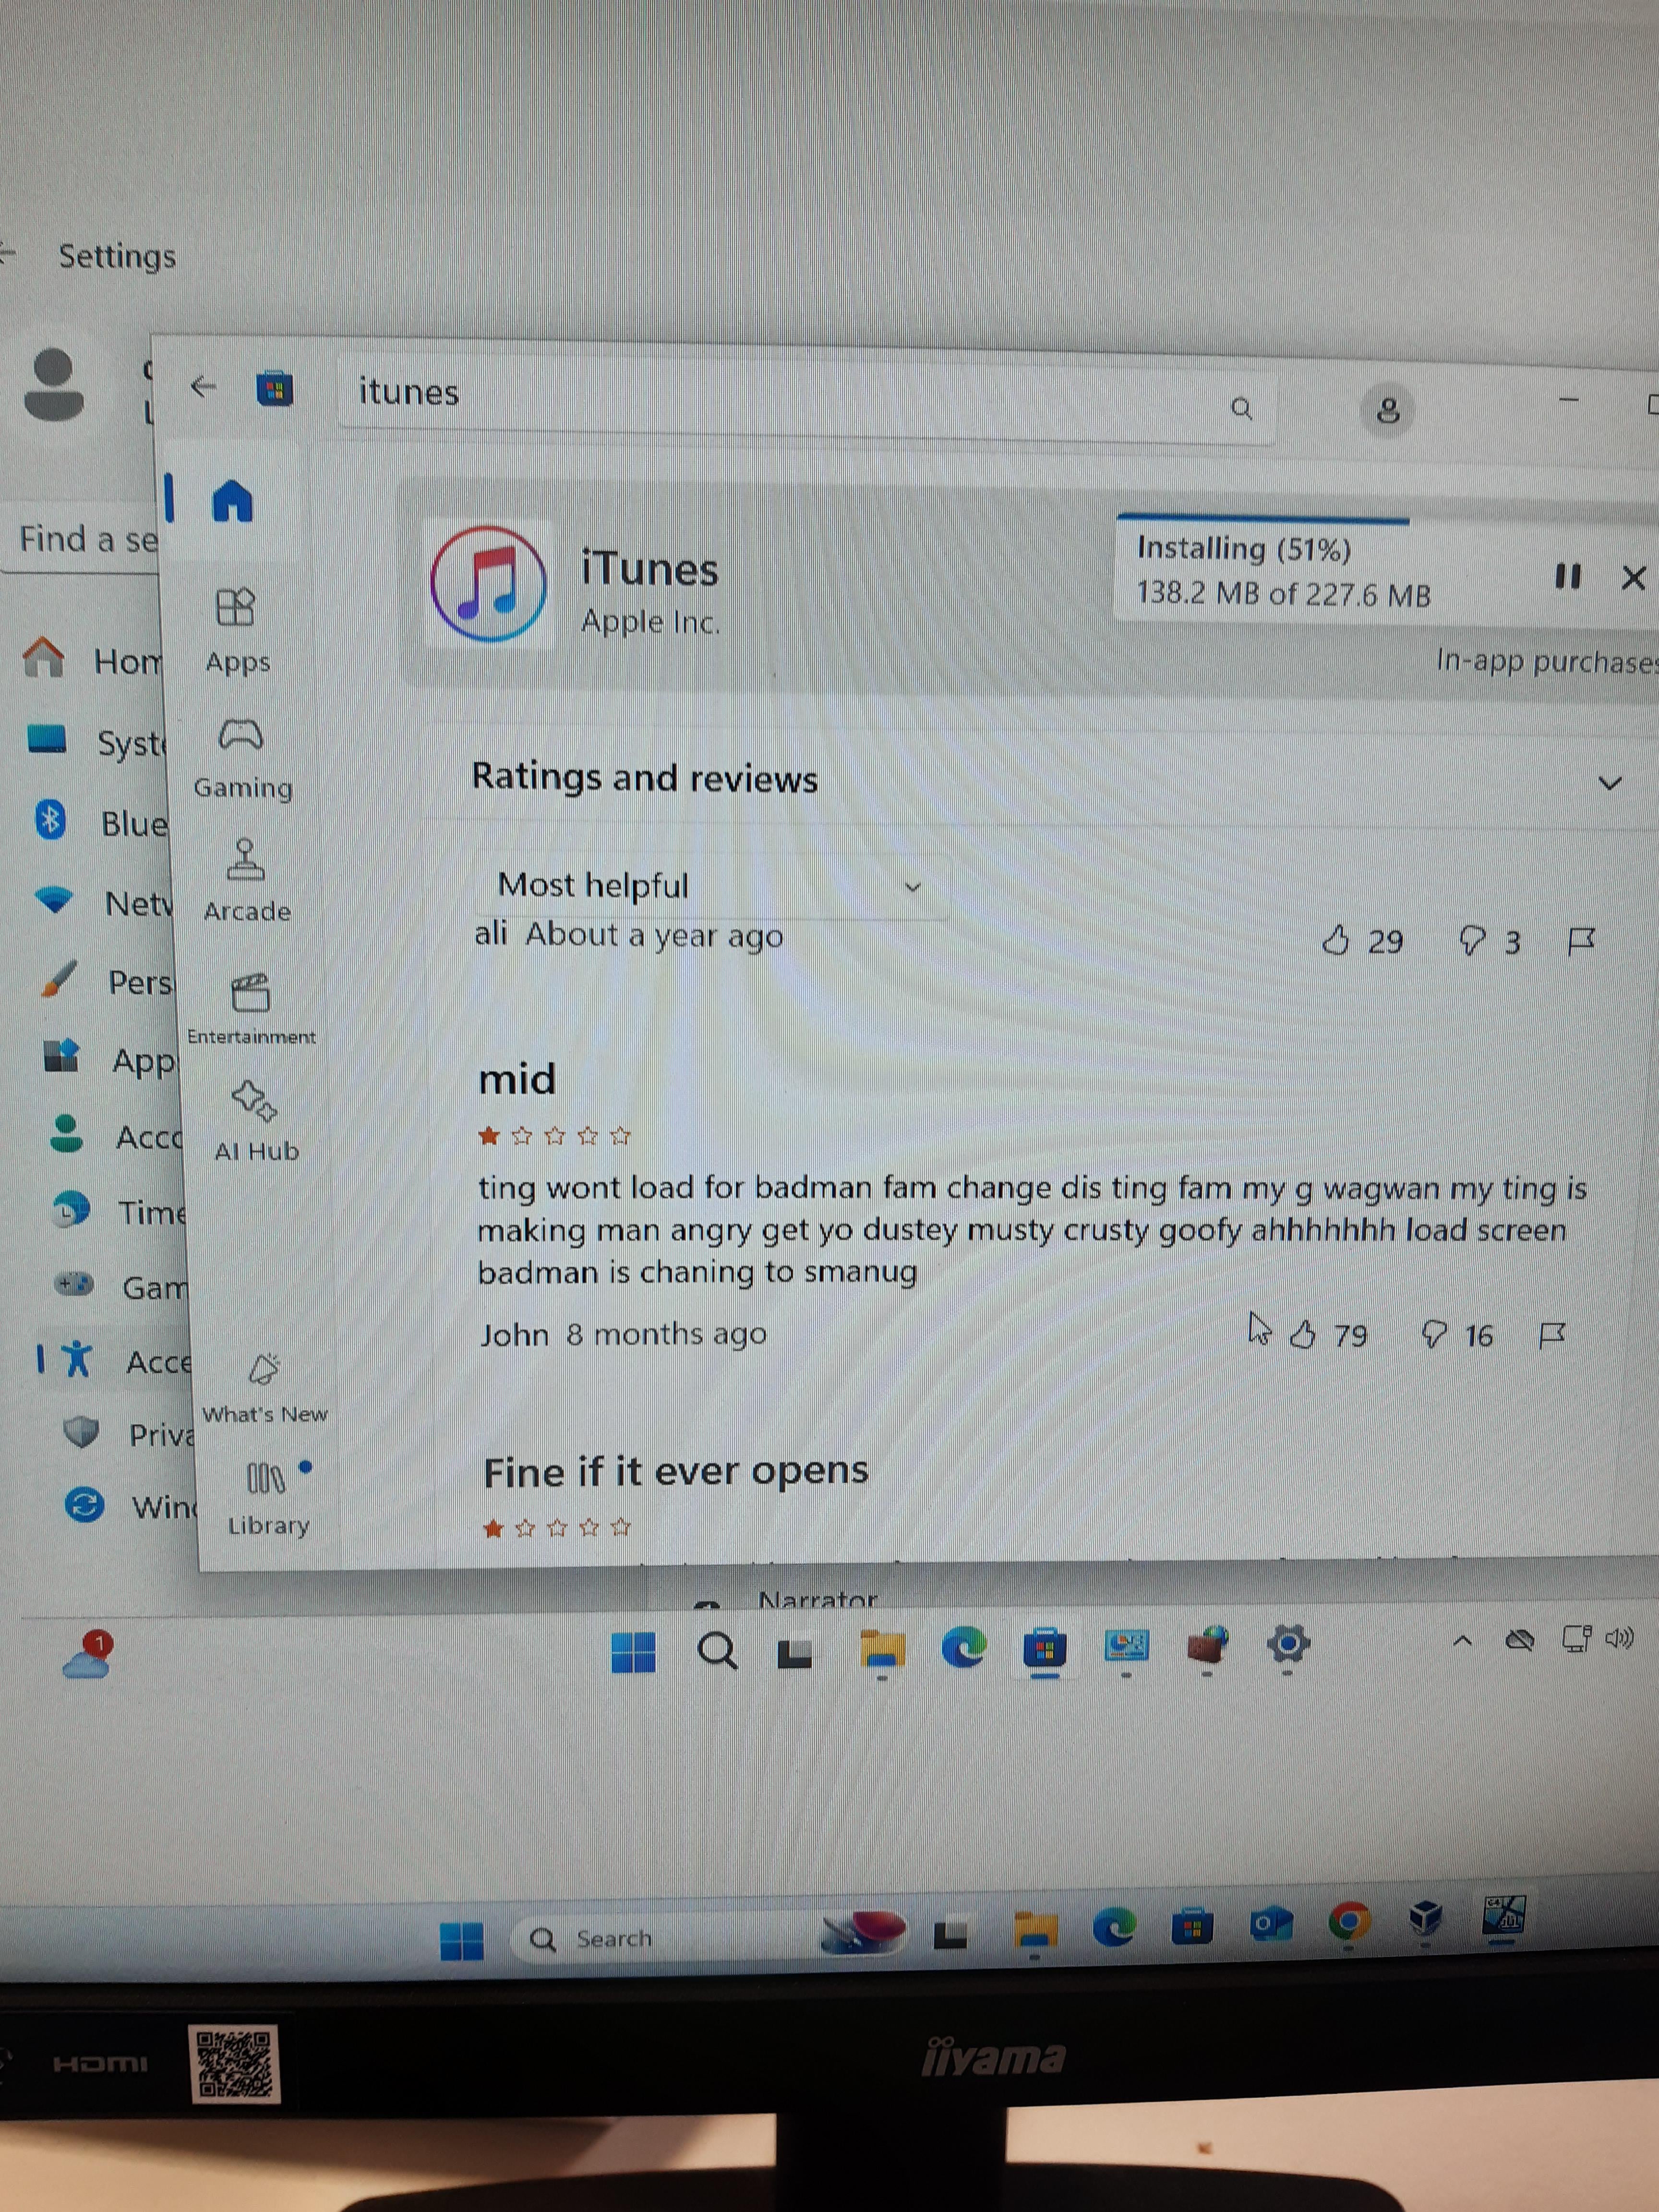
Task: Open the Most helpful sort dropdown
Action: point(710,885)
